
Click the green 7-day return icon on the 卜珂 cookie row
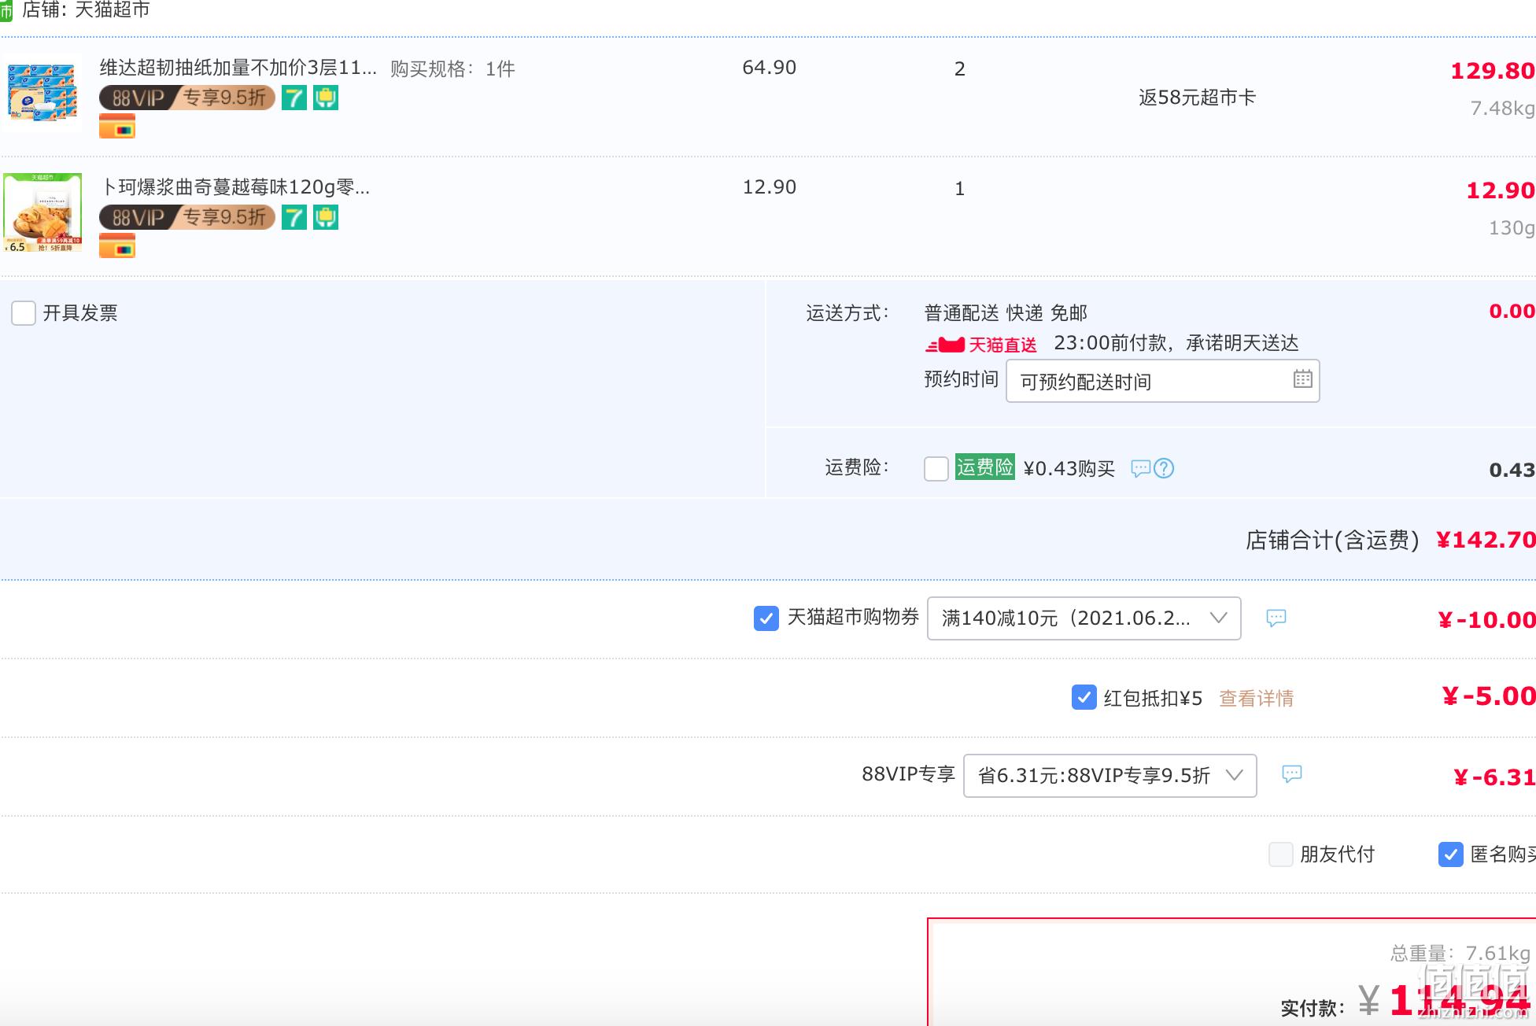[294, 218]
